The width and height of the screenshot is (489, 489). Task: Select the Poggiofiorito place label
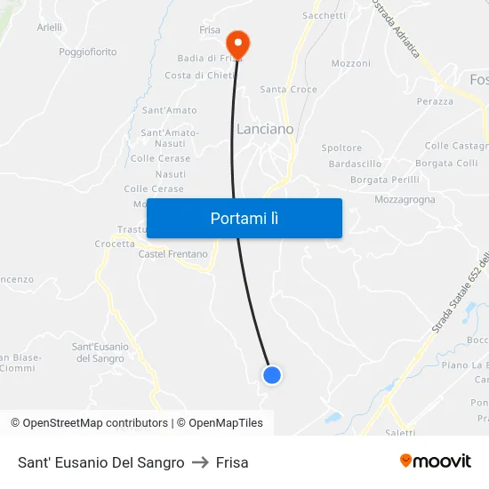coord(88,52)
